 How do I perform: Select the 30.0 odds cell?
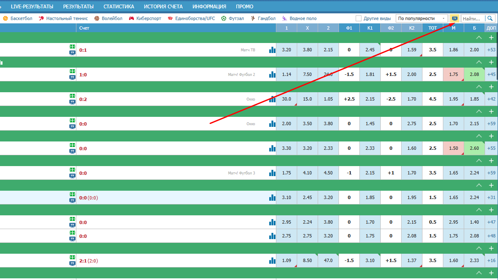click(x=286, y=99)
